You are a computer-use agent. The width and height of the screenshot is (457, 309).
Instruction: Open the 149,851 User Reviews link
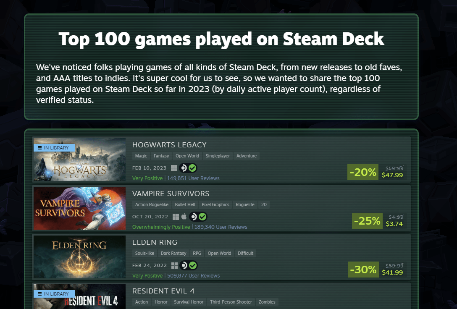[x=193, y=178]
